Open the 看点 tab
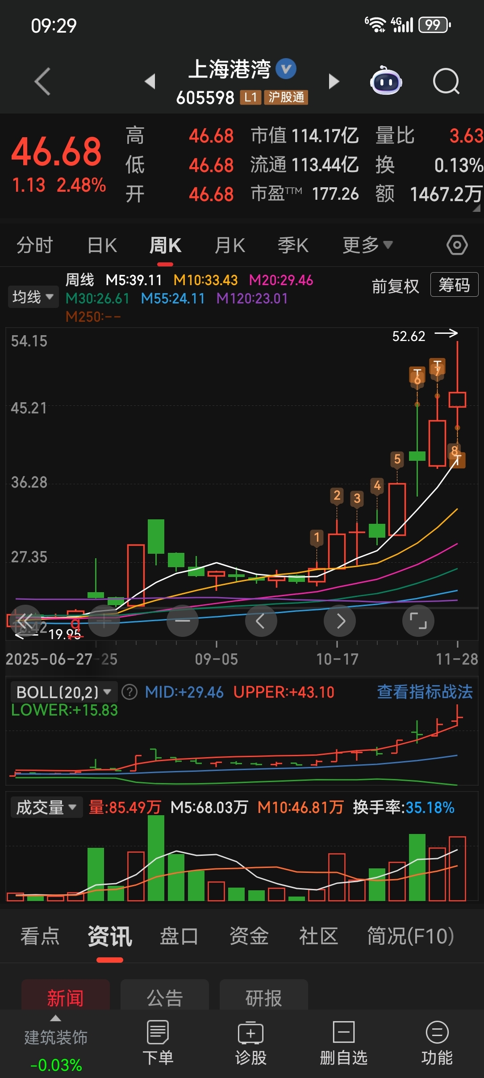The height and width of the screenshot is (1078, 484). [x=40, y=936]
